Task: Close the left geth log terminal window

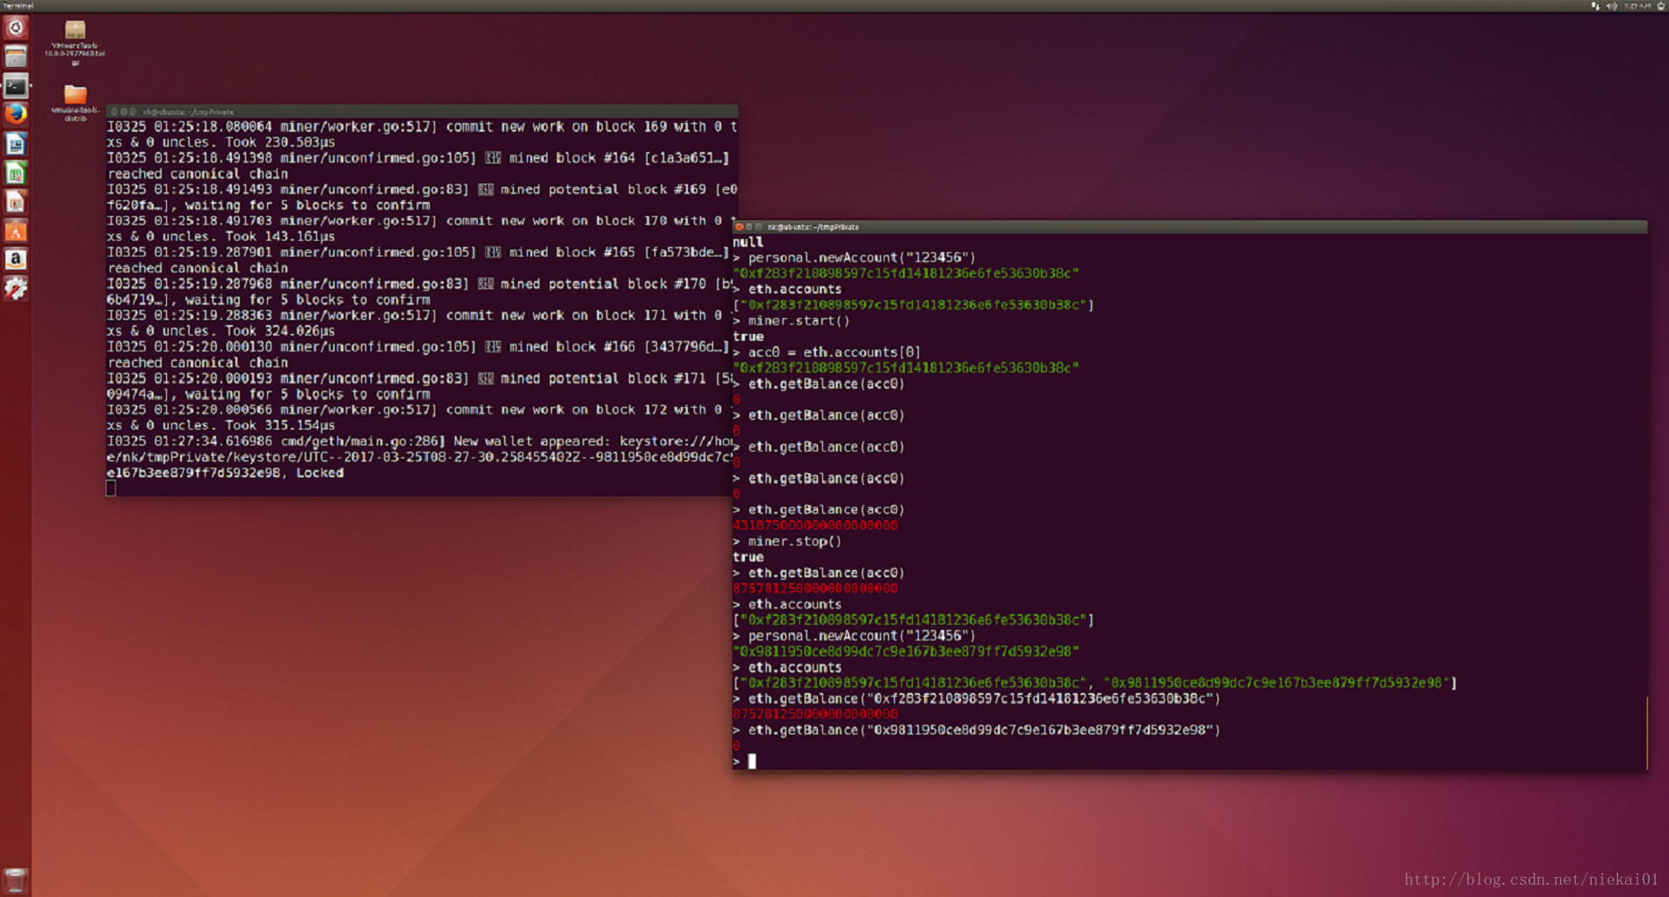Action: tap(113, 112)
